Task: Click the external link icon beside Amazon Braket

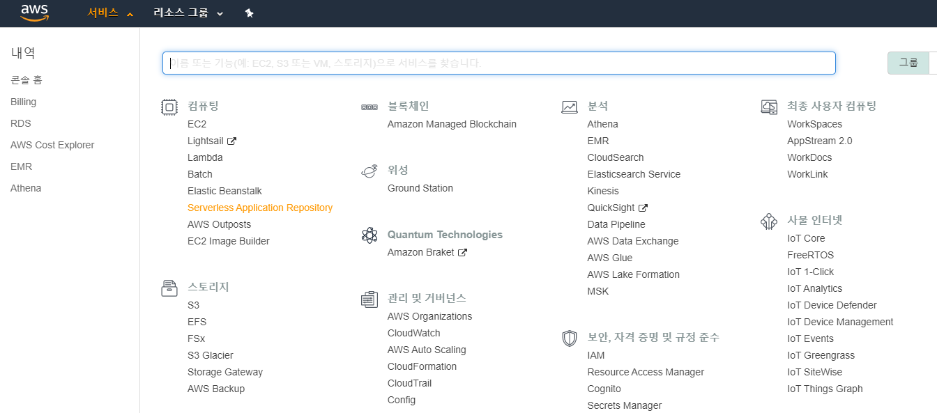Action: 462,252
